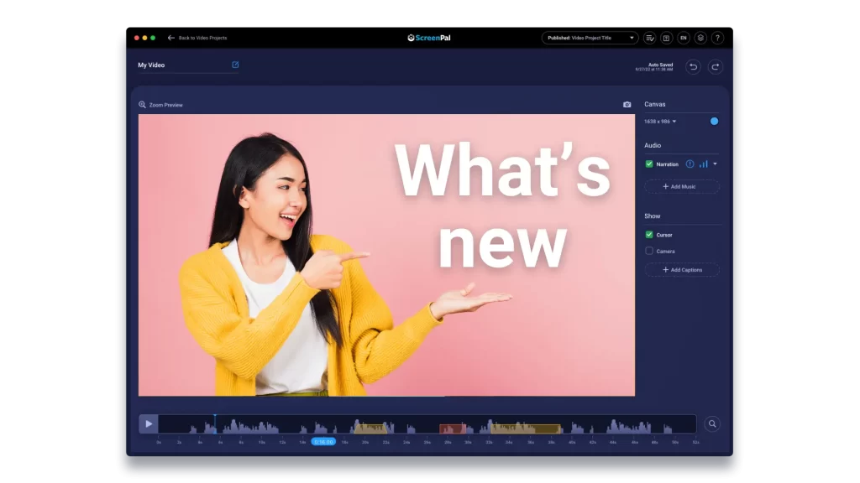Click the timeline zoom magnifier icon
860x483 pixels.
[x=712, y=423]
